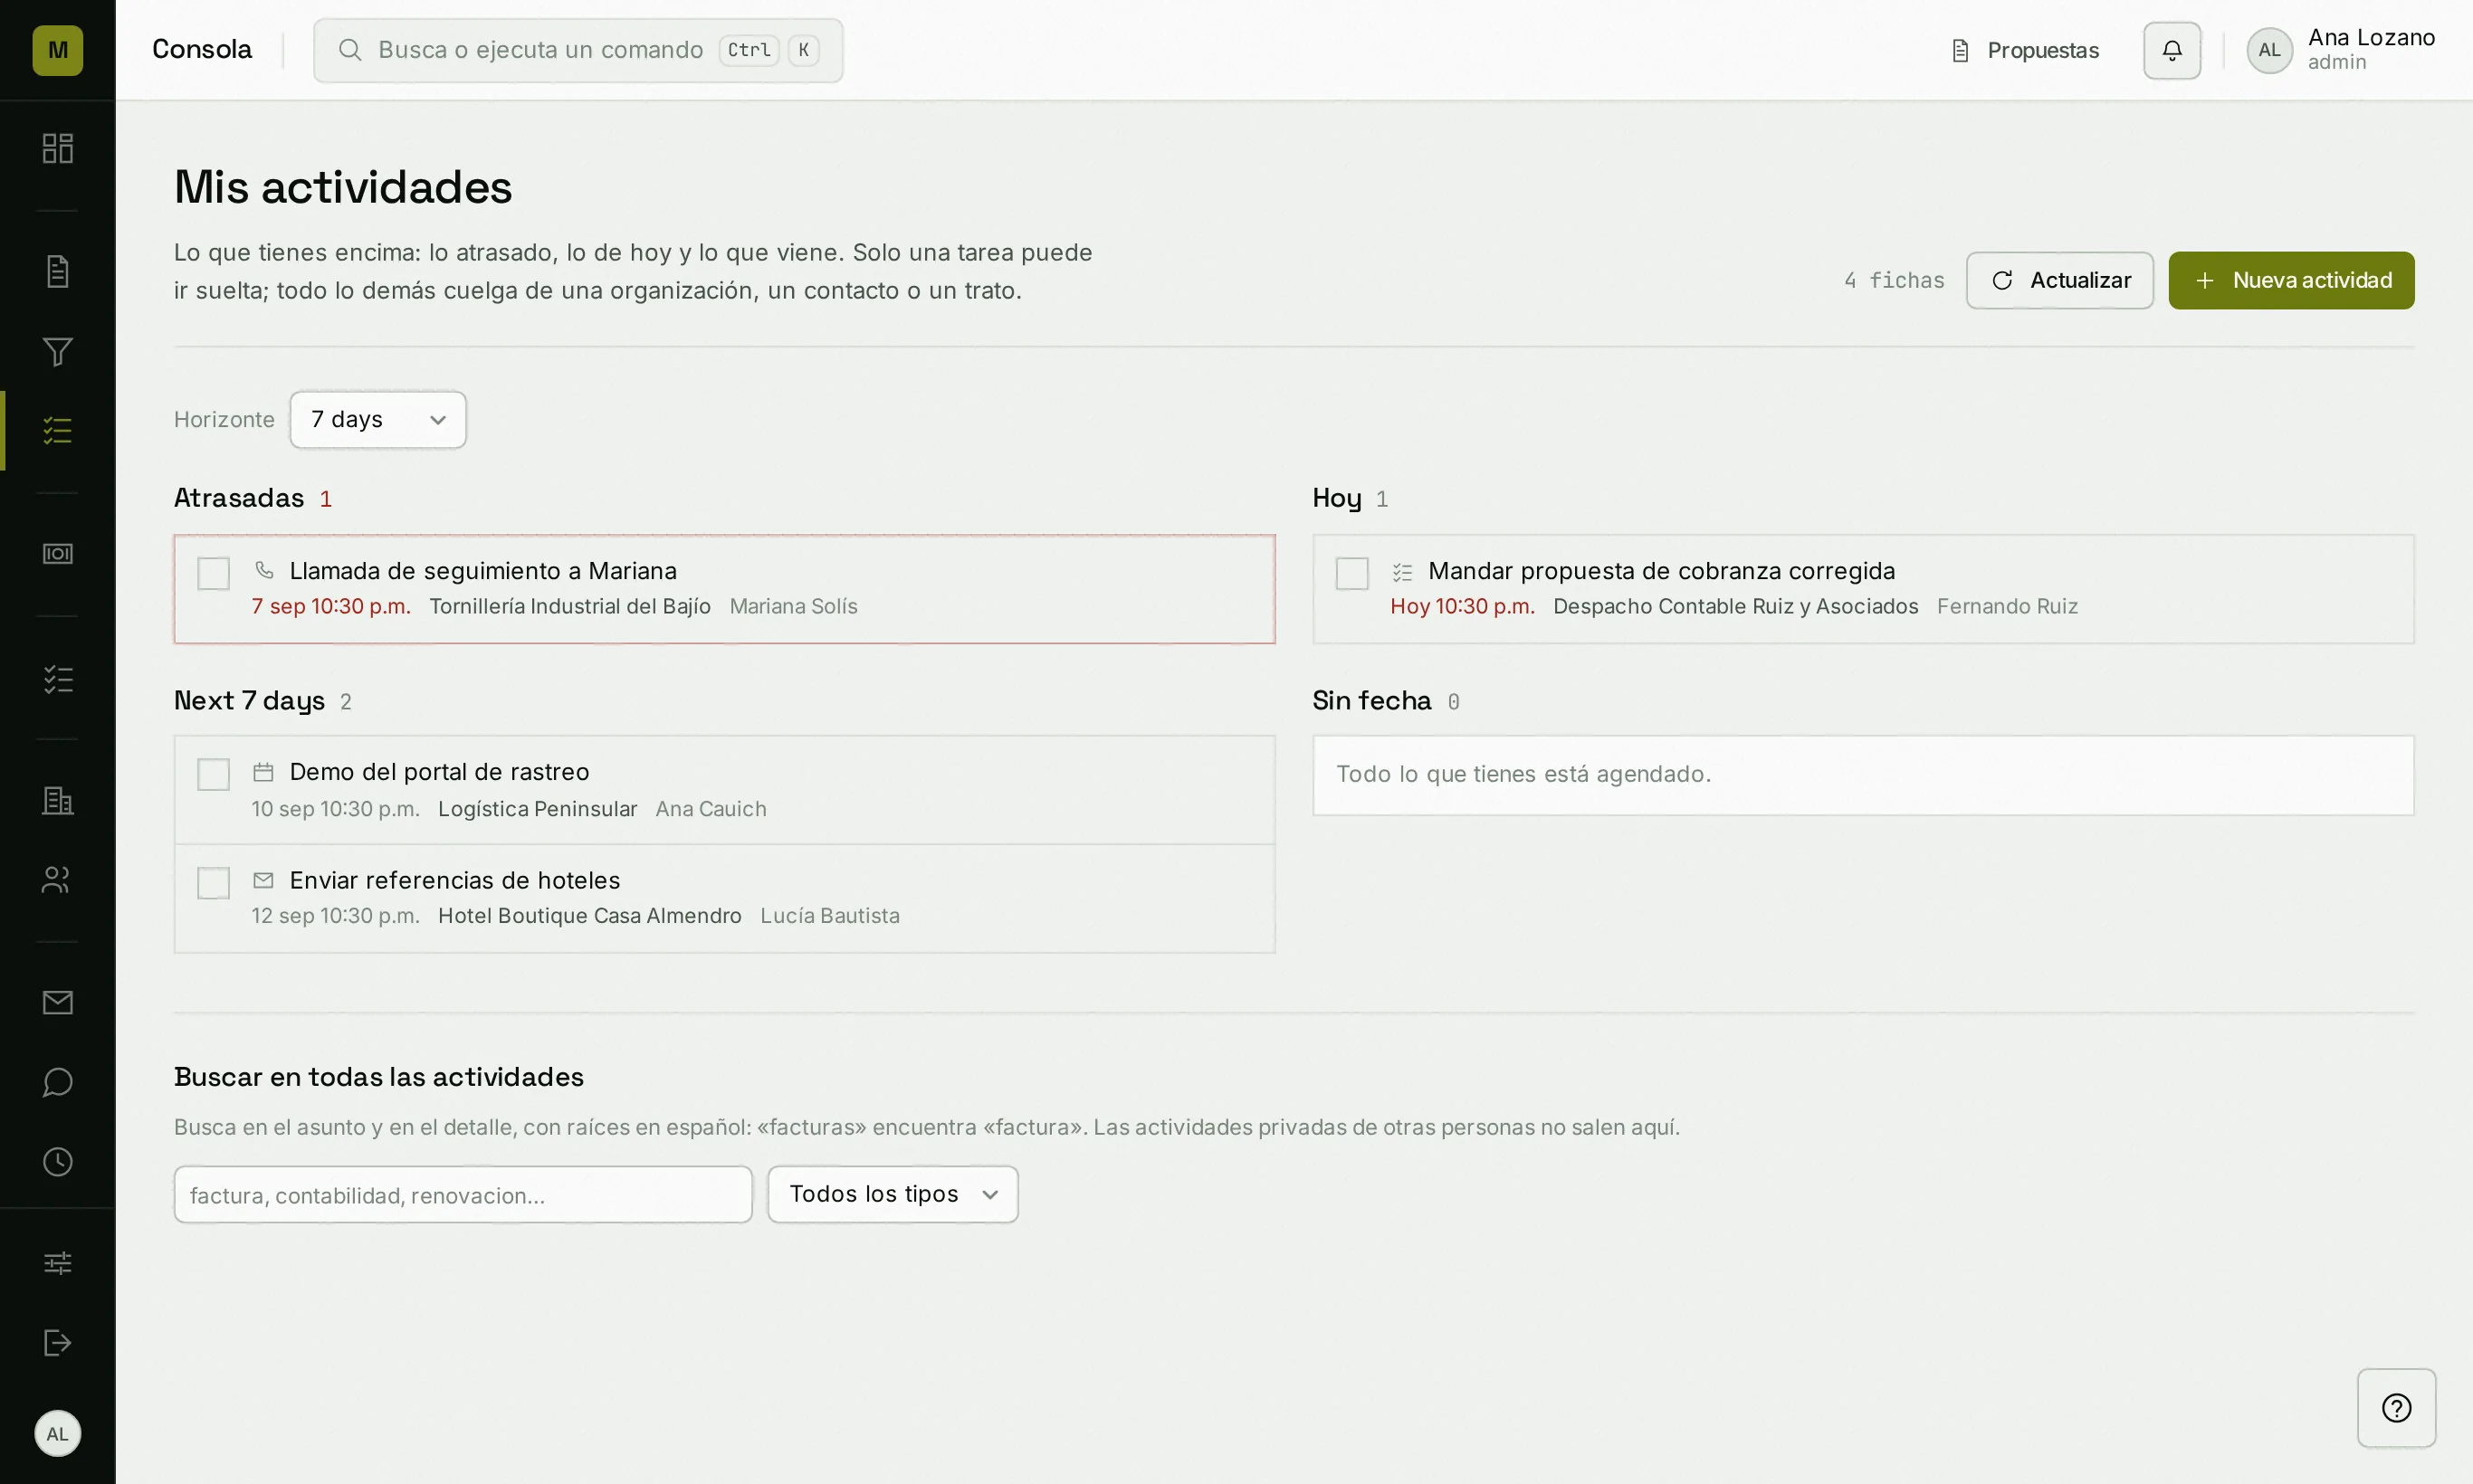Viewport: 2473px width, 1484px height.
Task: Open the Ana Lozano admin profile
Action: tap(2341, 50)
